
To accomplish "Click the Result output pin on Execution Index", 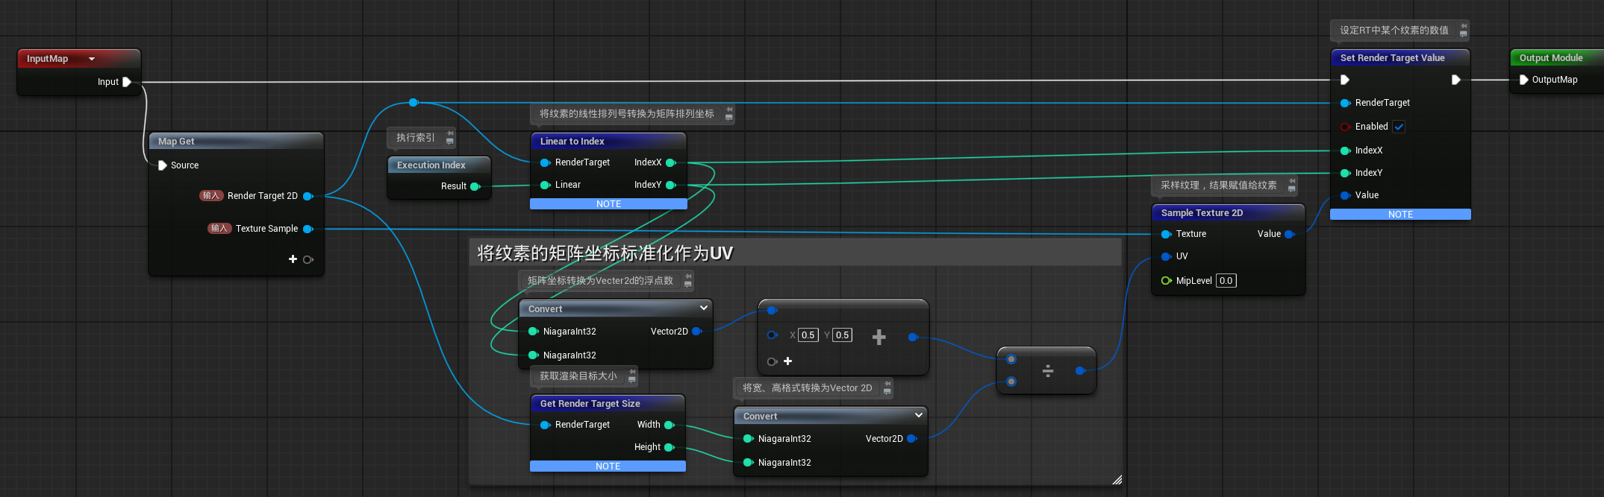I will pos(475,186).
